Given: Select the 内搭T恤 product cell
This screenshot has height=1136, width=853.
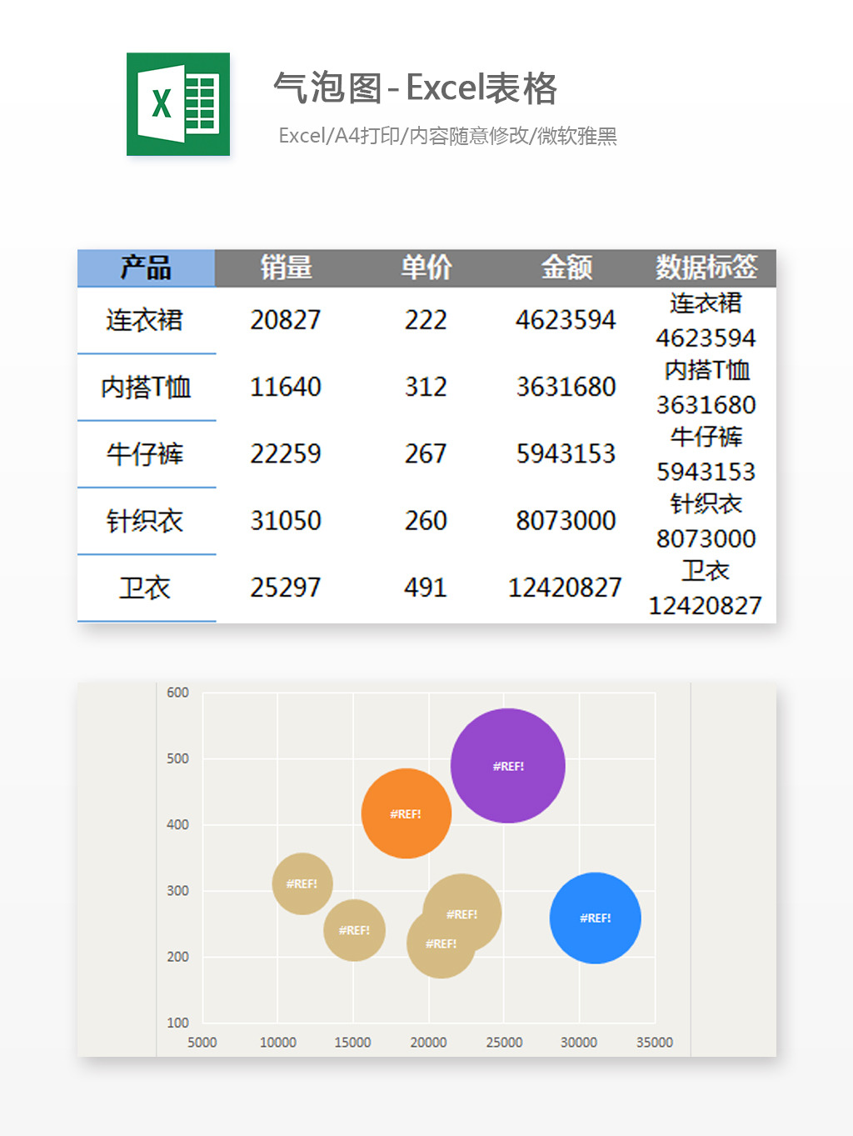Looking at the screenshot, I should pyautogui.click(x=146, y=387).
